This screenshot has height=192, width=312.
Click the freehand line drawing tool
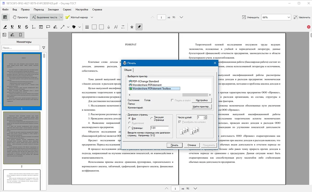point(55,27)
